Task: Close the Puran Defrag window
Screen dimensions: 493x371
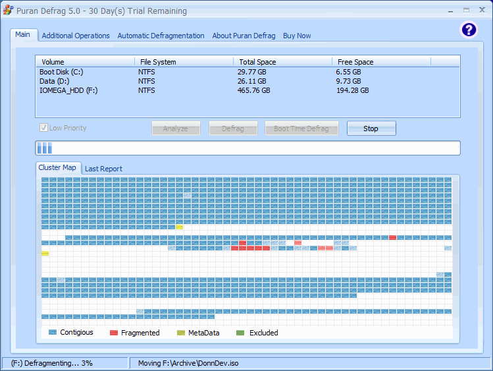Action: point(482,10)
